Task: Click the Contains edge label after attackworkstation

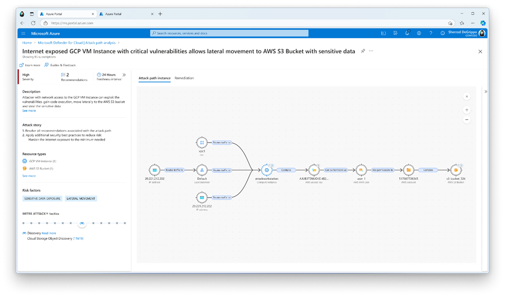Action: point(286,170)
